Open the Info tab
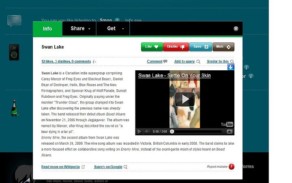 coord(47,29)
